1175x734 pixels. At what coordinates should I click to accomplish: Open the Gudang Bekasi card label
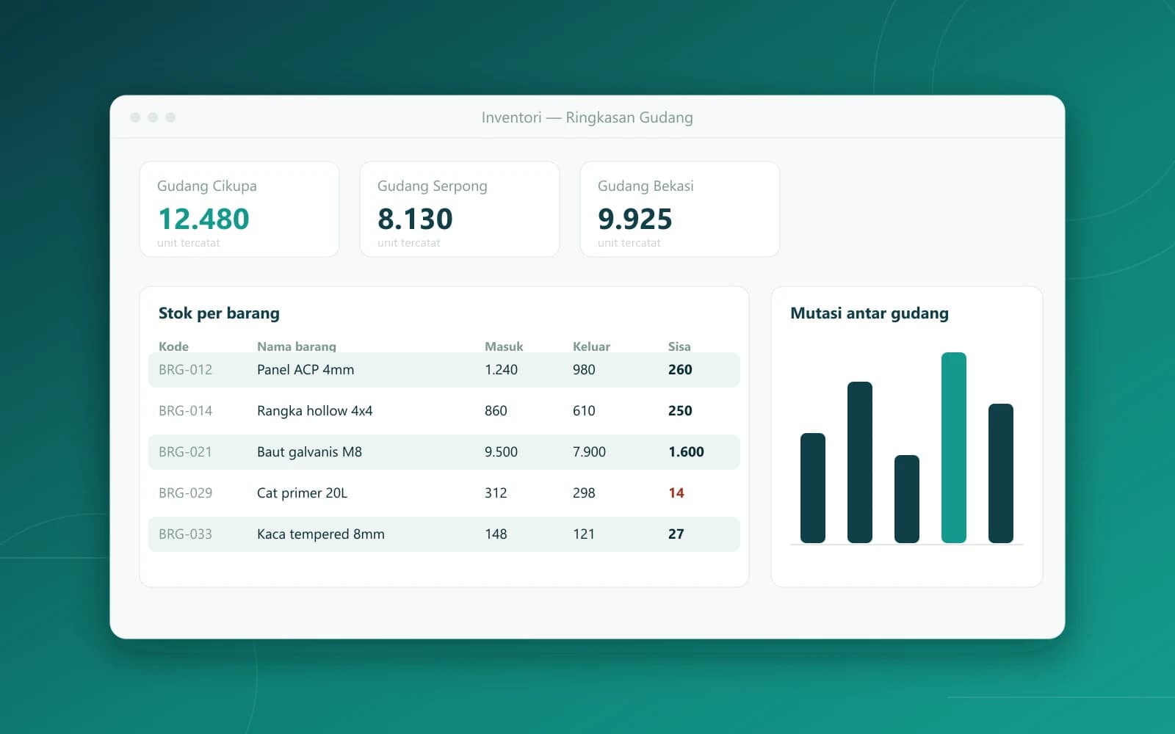tap(646, 186)
